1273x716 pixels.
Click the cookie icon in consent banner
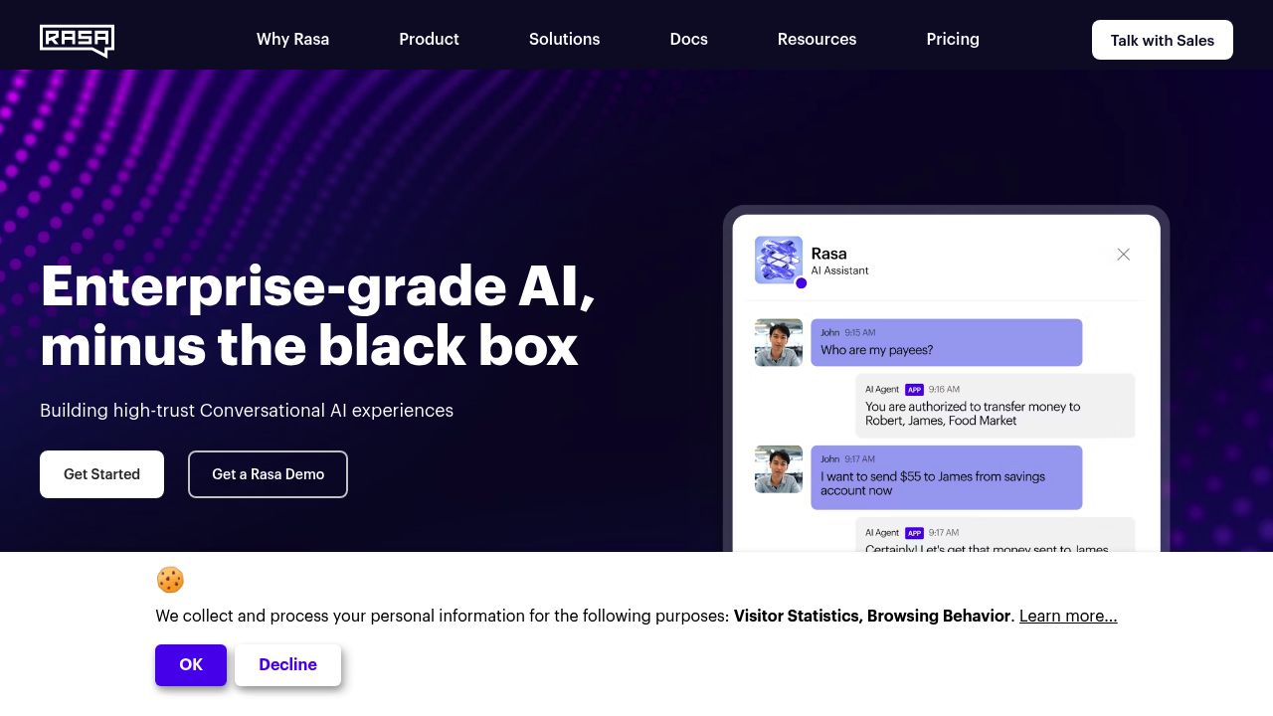(170, 580)
